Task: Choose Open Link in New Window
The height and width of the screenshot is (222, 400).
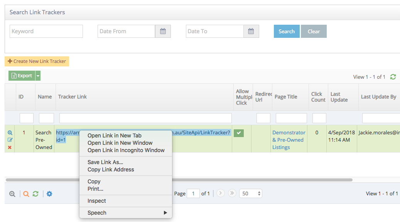Action: [126, 143]
